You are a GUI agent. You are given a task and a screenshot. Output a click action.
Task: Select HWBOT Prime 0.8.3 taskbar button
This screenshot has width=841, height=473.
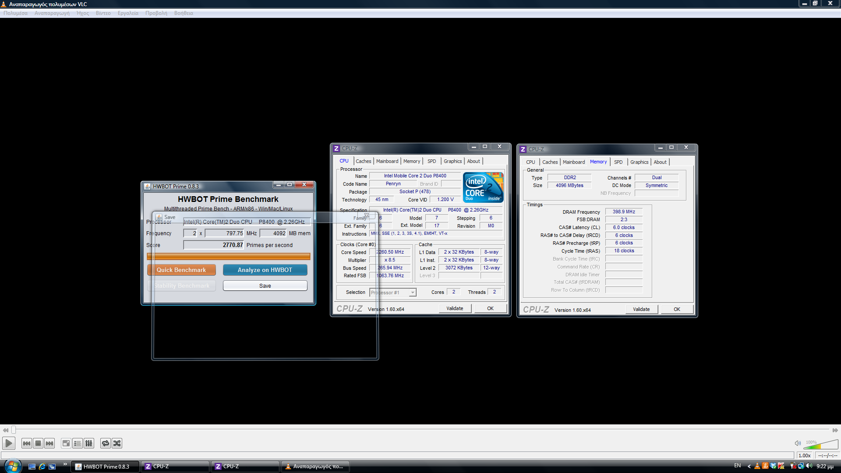[x=106, y=466]
